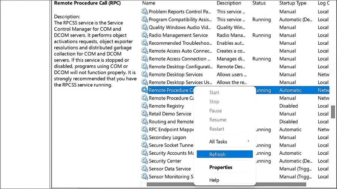
Task: Click Automatic (De... startup of Security Center
Action: (296, 161)
